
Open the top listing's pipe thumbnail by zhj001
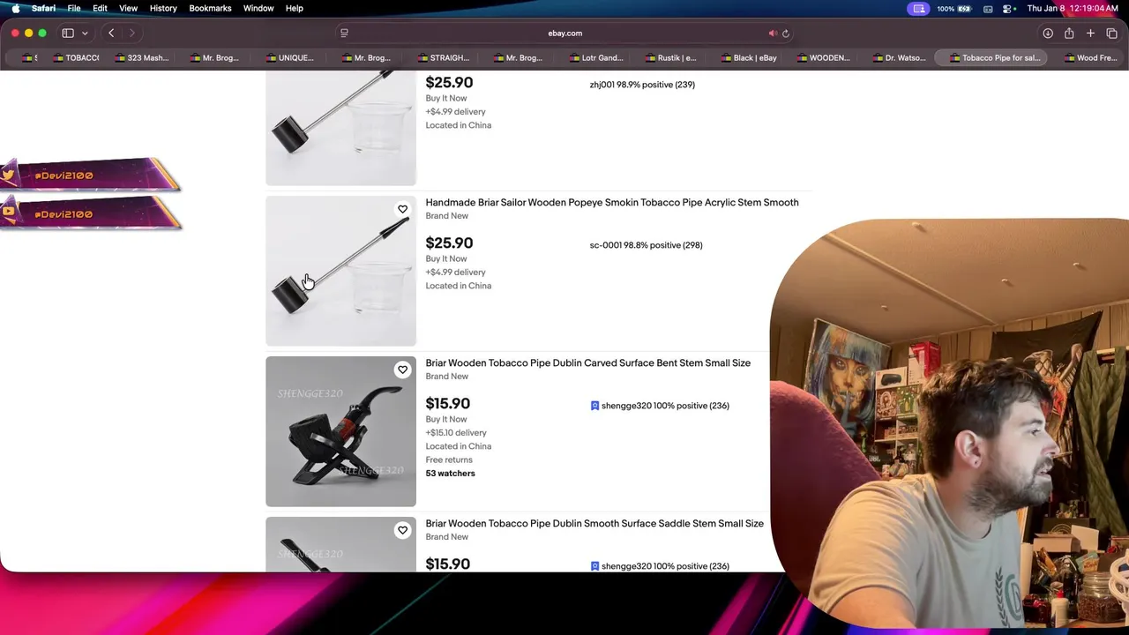pos(340,128)
